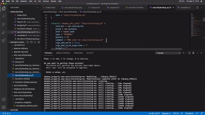Open launch profile chevron beside new terminal

[x=186, y=53]
